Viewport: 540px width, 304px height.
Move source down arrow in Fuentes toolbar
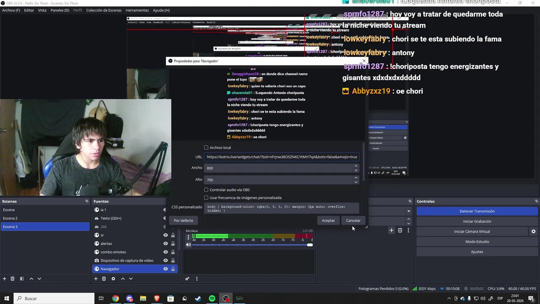tap(131, 279)
